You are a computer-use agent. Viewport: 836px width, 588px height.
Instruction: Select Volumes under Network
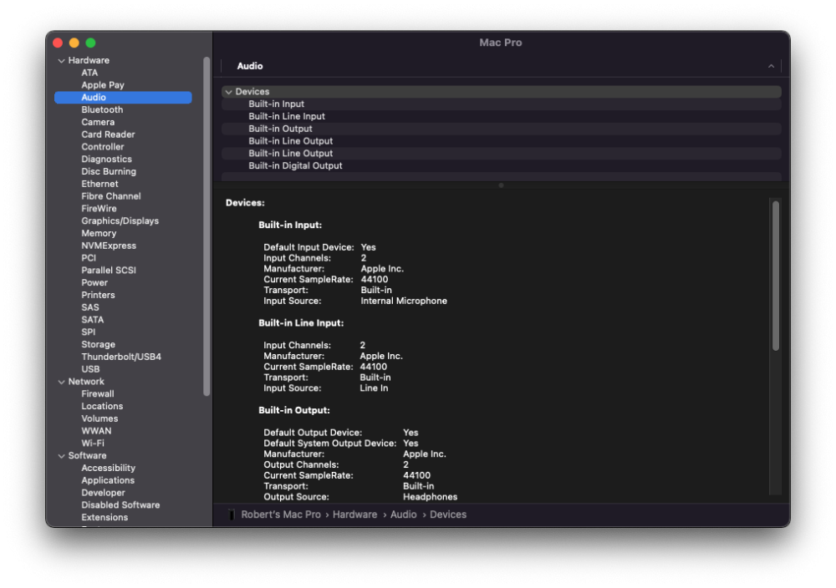tap(99, 418)
